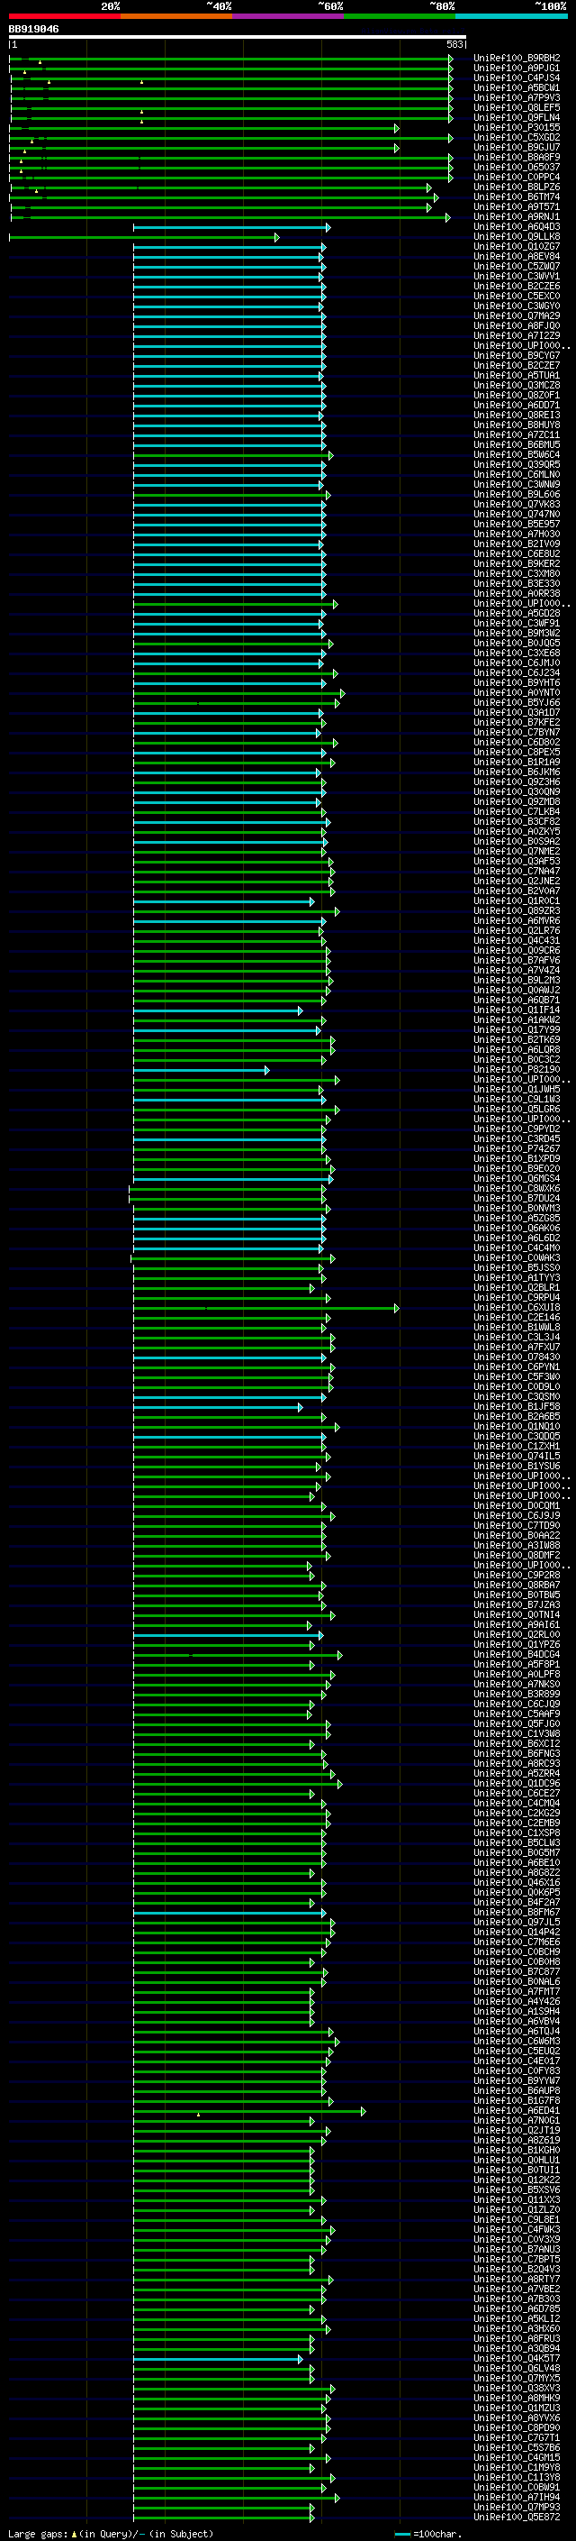Select hit label UniRef100_Q6MGS4
Screen dimensions: 576x2541
(517, 1179)
